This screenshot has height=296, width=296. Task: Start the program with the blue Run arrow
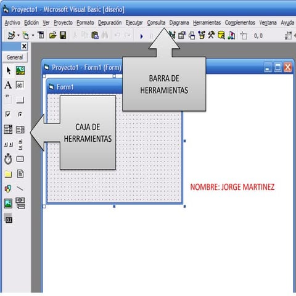point(141,36)
